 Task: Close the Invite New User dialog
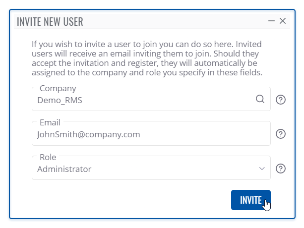pyautogui.click(x=283, y=21)
